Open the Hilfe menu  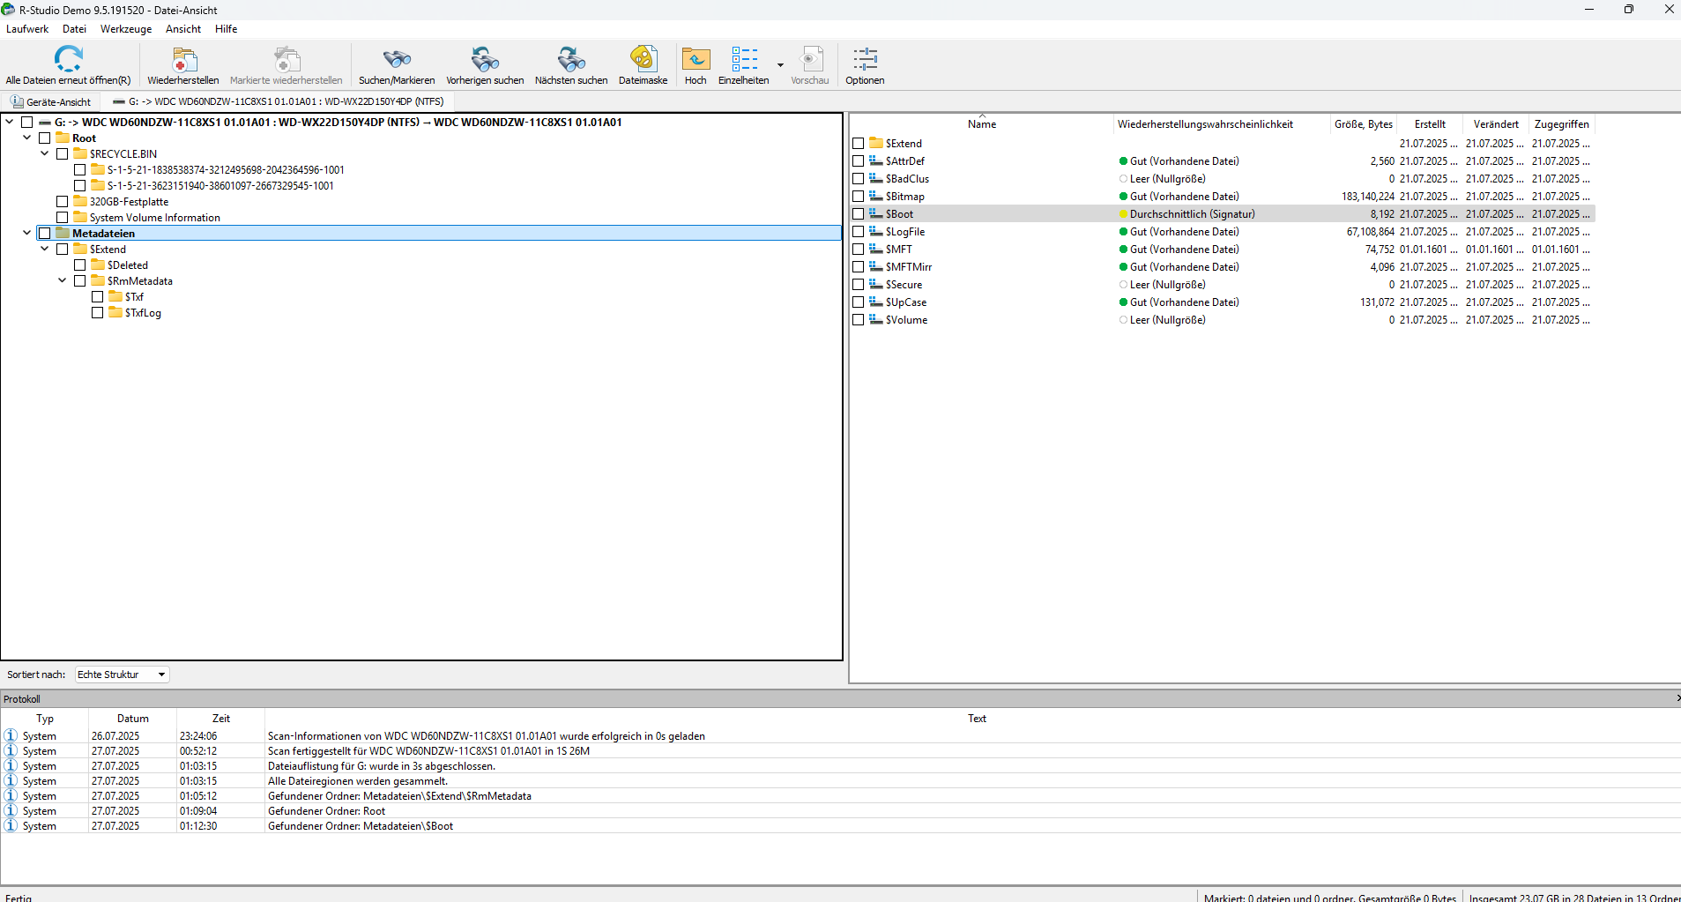click(227, 29)
